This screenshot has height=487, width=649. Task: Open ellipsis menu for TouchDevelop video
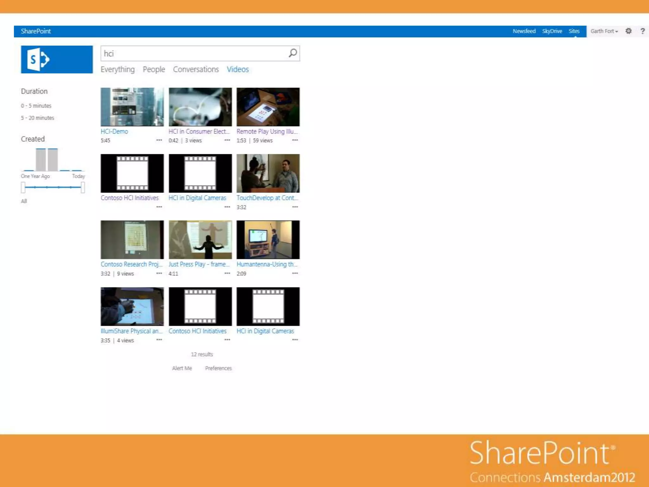coord(295,207)
